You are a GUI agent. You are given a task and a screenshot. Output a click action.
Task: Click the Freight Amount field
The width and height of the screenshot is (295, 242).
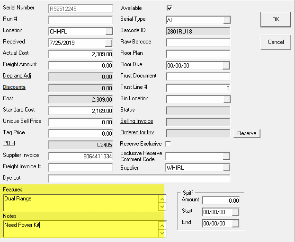(80, 65)
